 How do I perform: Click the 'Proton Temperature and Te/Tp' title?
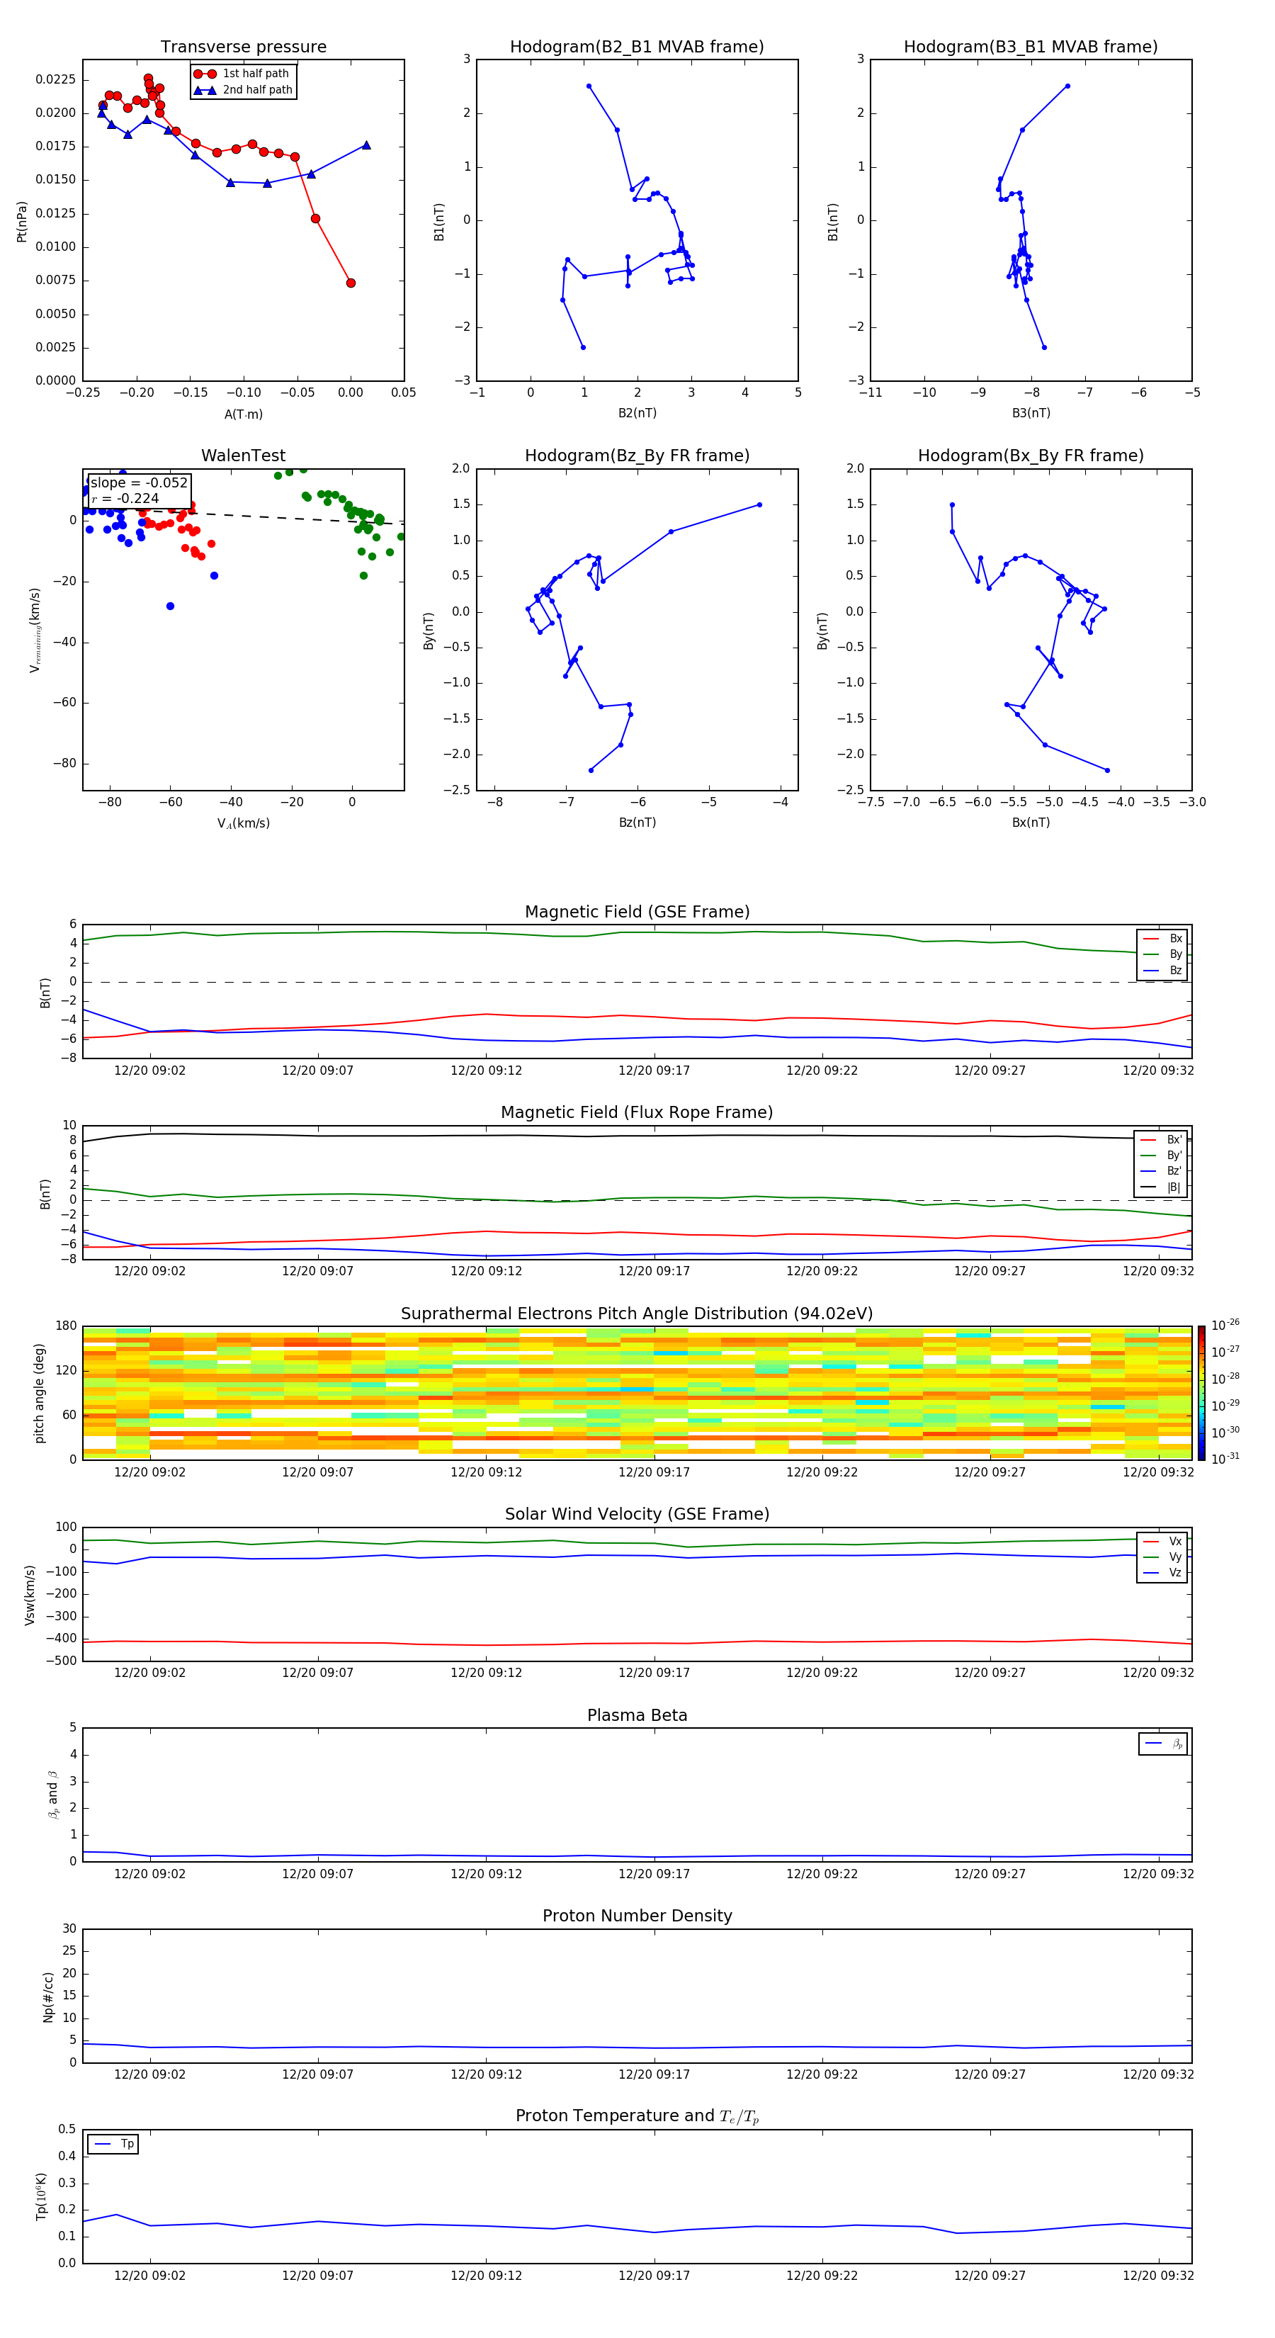click(x=637, y=2116)
